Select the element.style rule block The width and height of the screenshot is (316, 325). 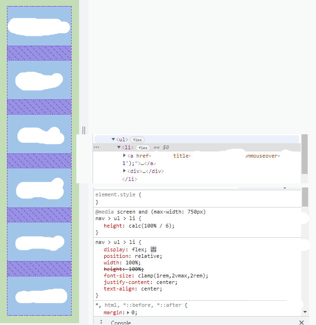pyautogui.click(x=197, y=198)
